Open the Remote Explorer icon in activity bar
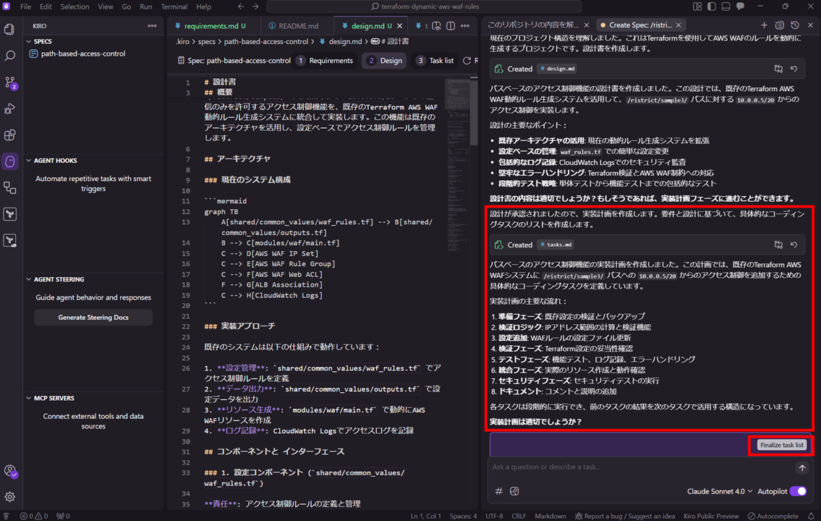Image resolution: width=821 pixels, height=521 pixels. pyautogui.click(x=9, y=187)
